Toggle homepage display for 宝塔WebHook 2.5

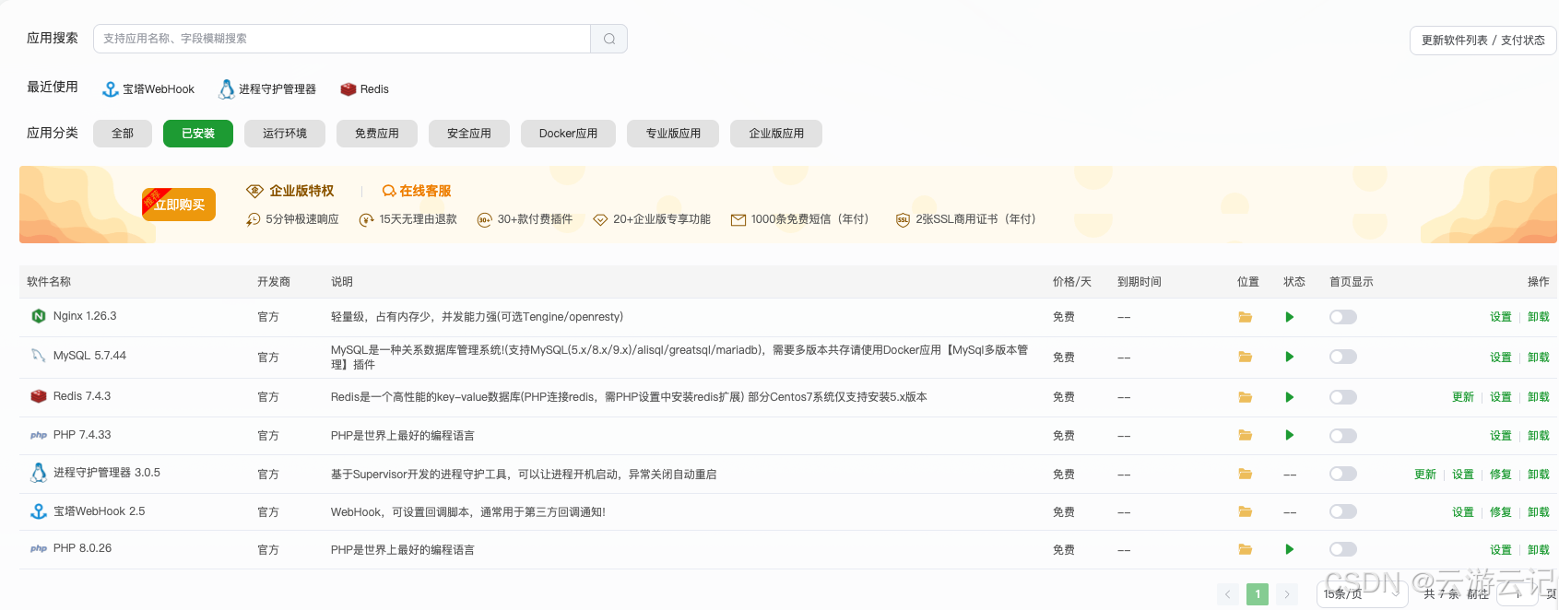[x=1343, y=511]
